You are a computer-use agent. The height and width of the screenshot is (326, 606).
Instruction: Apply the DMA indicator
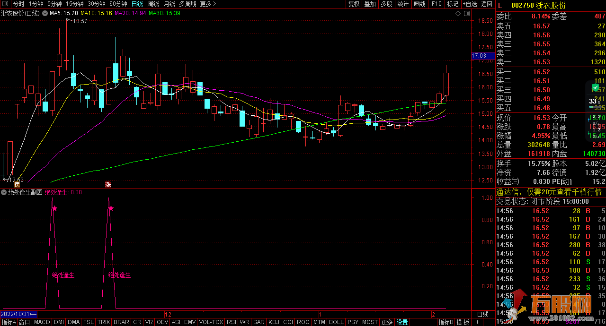pyautogui.click(x=73, y=322)
